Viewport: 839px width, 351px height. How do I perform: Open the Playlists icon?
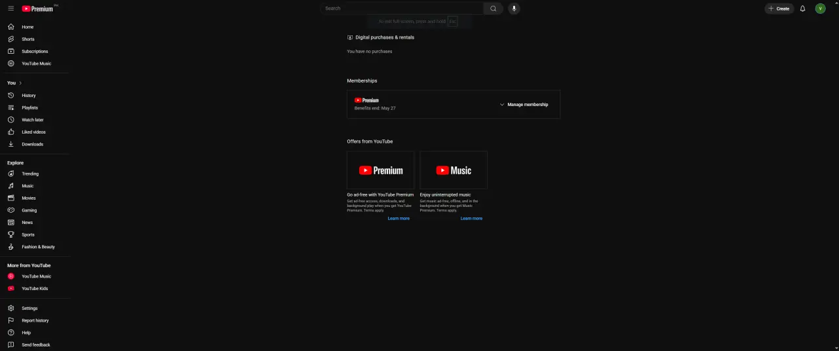click(x=10, y=107)
